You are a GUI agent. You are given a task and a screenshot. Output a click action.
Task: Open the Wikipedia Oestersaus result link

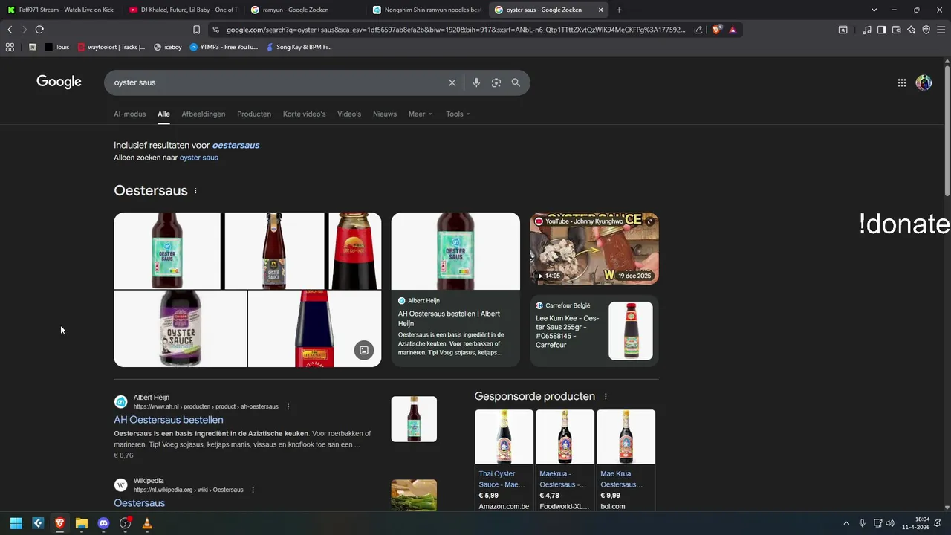click(x=139, y=503)
